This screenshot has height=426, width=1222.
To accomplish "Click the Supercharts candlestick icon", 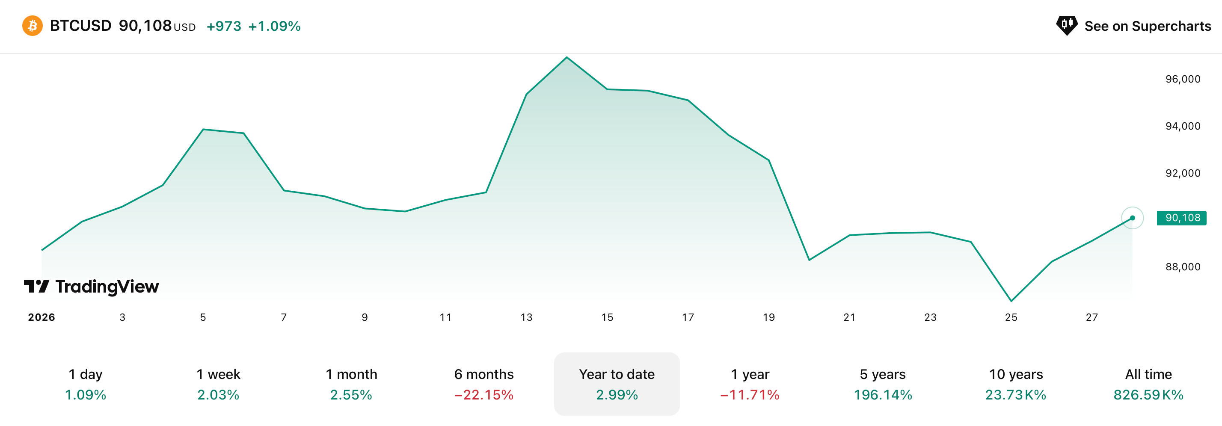I will coord(1066,25).
